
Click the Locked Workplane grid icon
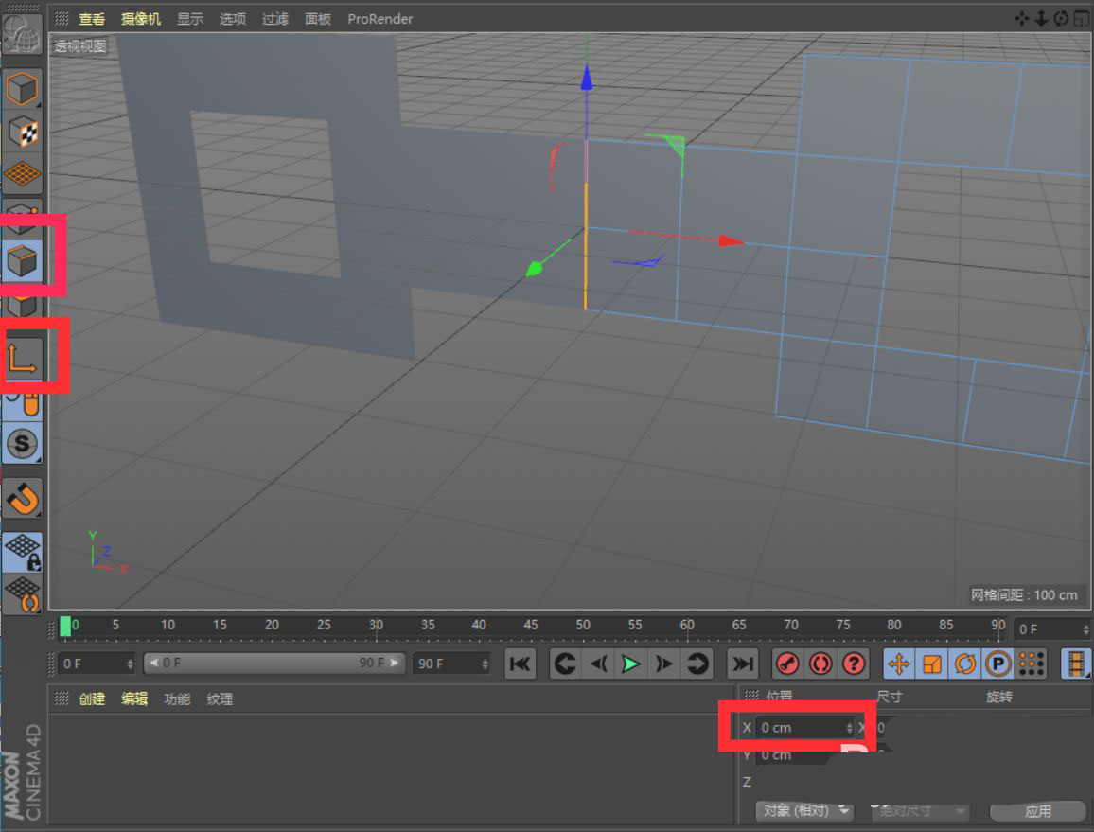pyautogui.click(x=23, y=551)
